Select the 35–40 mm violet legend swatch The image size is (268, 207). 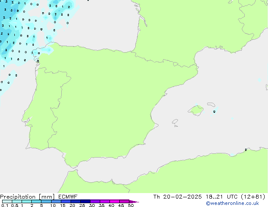tap(104, 202)
